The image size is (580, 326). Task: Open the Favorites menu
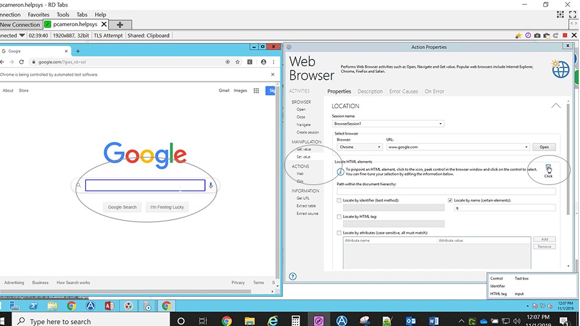point(39,14)
